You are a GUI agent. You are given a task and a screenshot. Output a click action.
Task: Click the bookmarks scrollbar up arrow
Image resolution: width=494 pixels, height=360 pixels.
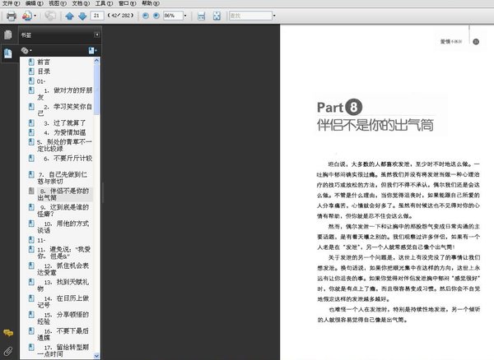click(x=96, y=61)
